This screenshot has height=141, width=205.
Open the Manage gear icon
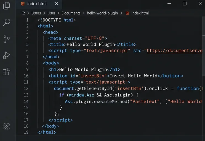6,126
